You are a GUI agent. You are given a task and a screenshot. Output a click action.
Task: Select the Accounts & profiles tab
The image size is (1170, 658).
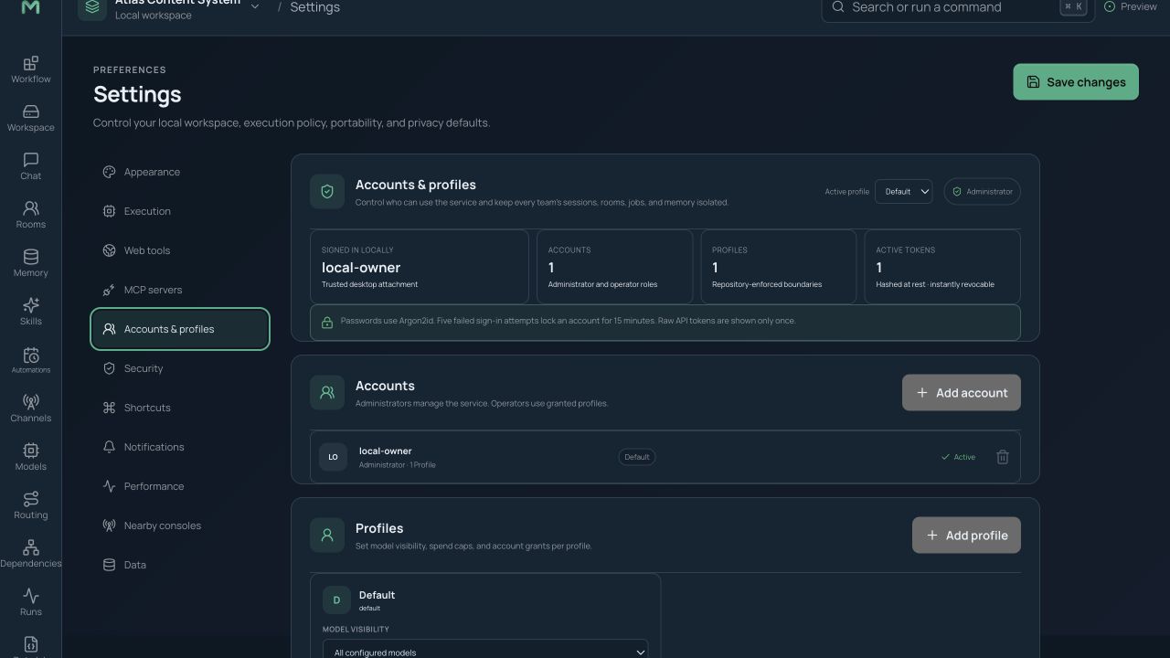point(180,329)
